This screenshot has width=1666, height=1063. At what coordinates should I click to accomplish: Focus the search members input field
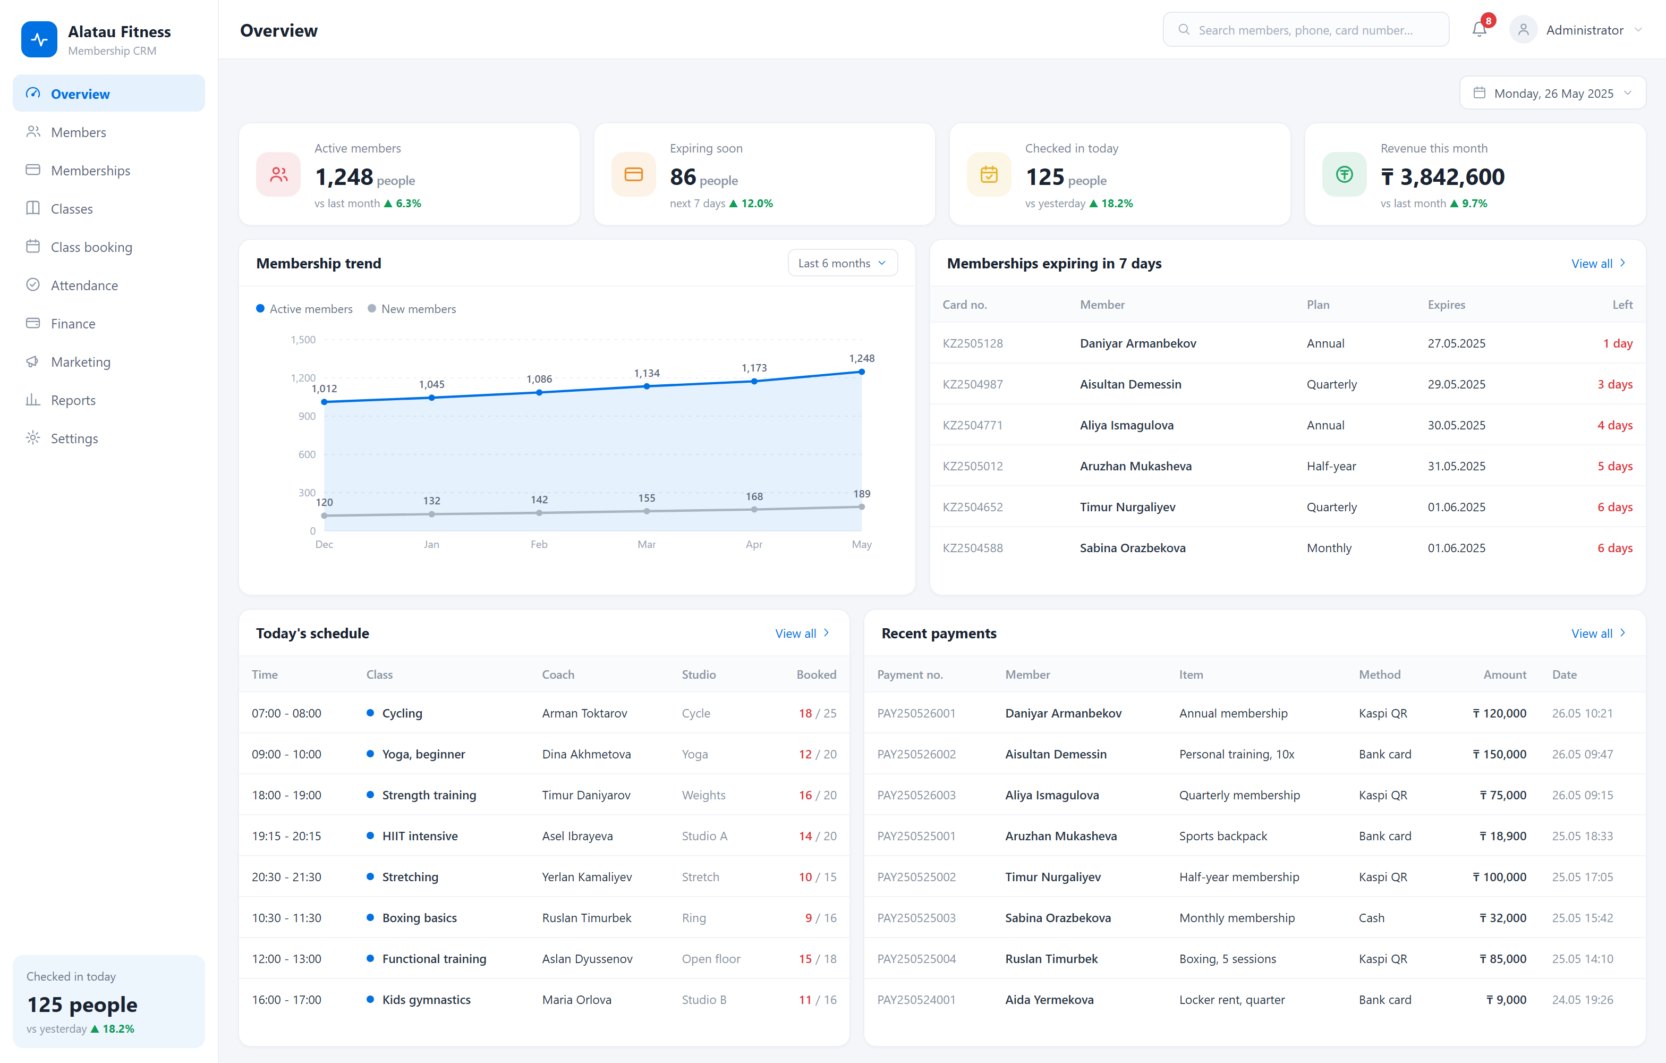tap(1306, 30)
